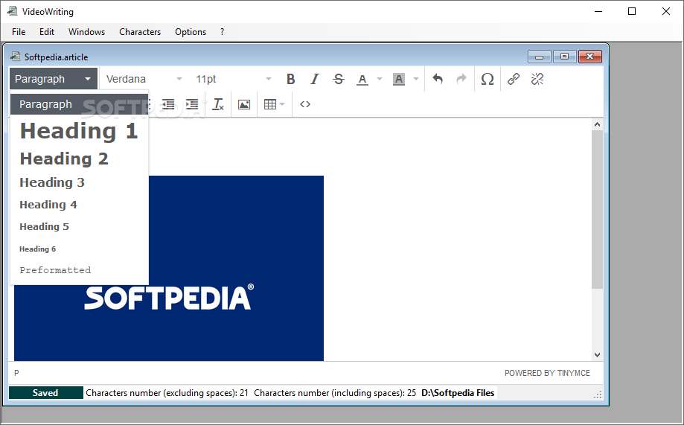Open the Options menu
Viewport: 684px width, 425px height.
(191, 32)
